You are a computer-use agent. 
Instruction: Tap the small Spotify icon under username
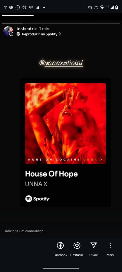[x=18, y=34]
